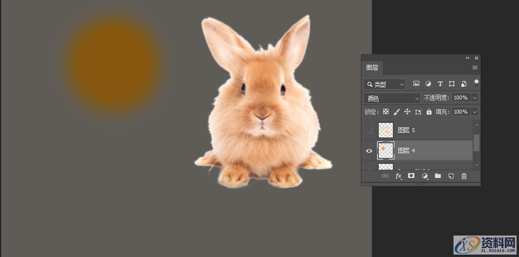Screen dimensions: 519x257
Task: Create a new fill or adjustment layer
Action: click(x=425, y=176)
